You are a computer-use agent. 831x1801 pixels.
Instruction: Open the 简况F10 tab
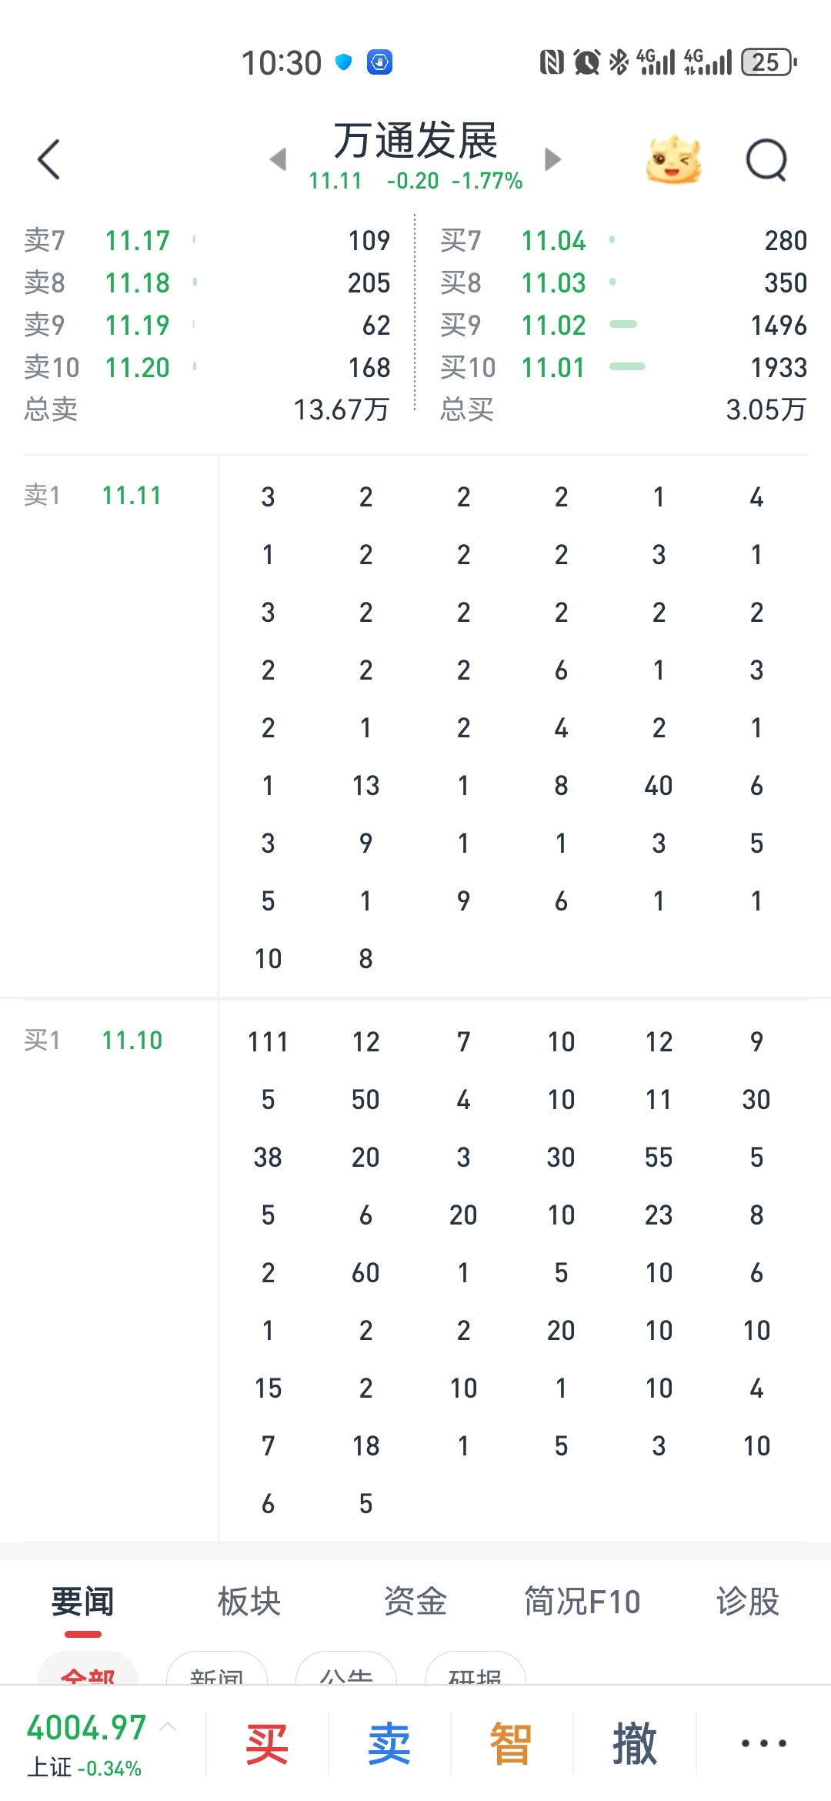pyautogui.click(x=582, y=1602)
